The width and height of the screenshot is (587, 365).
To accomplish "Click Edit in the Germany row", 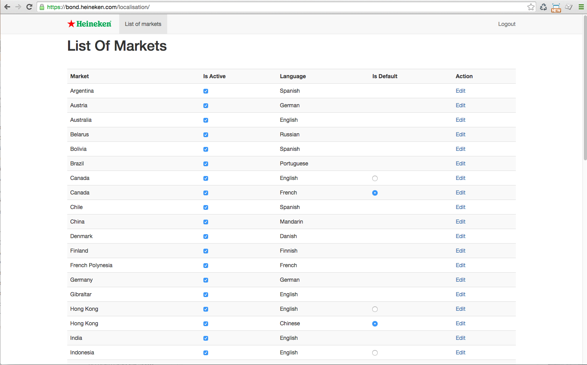I will click(x=460, y=280).
